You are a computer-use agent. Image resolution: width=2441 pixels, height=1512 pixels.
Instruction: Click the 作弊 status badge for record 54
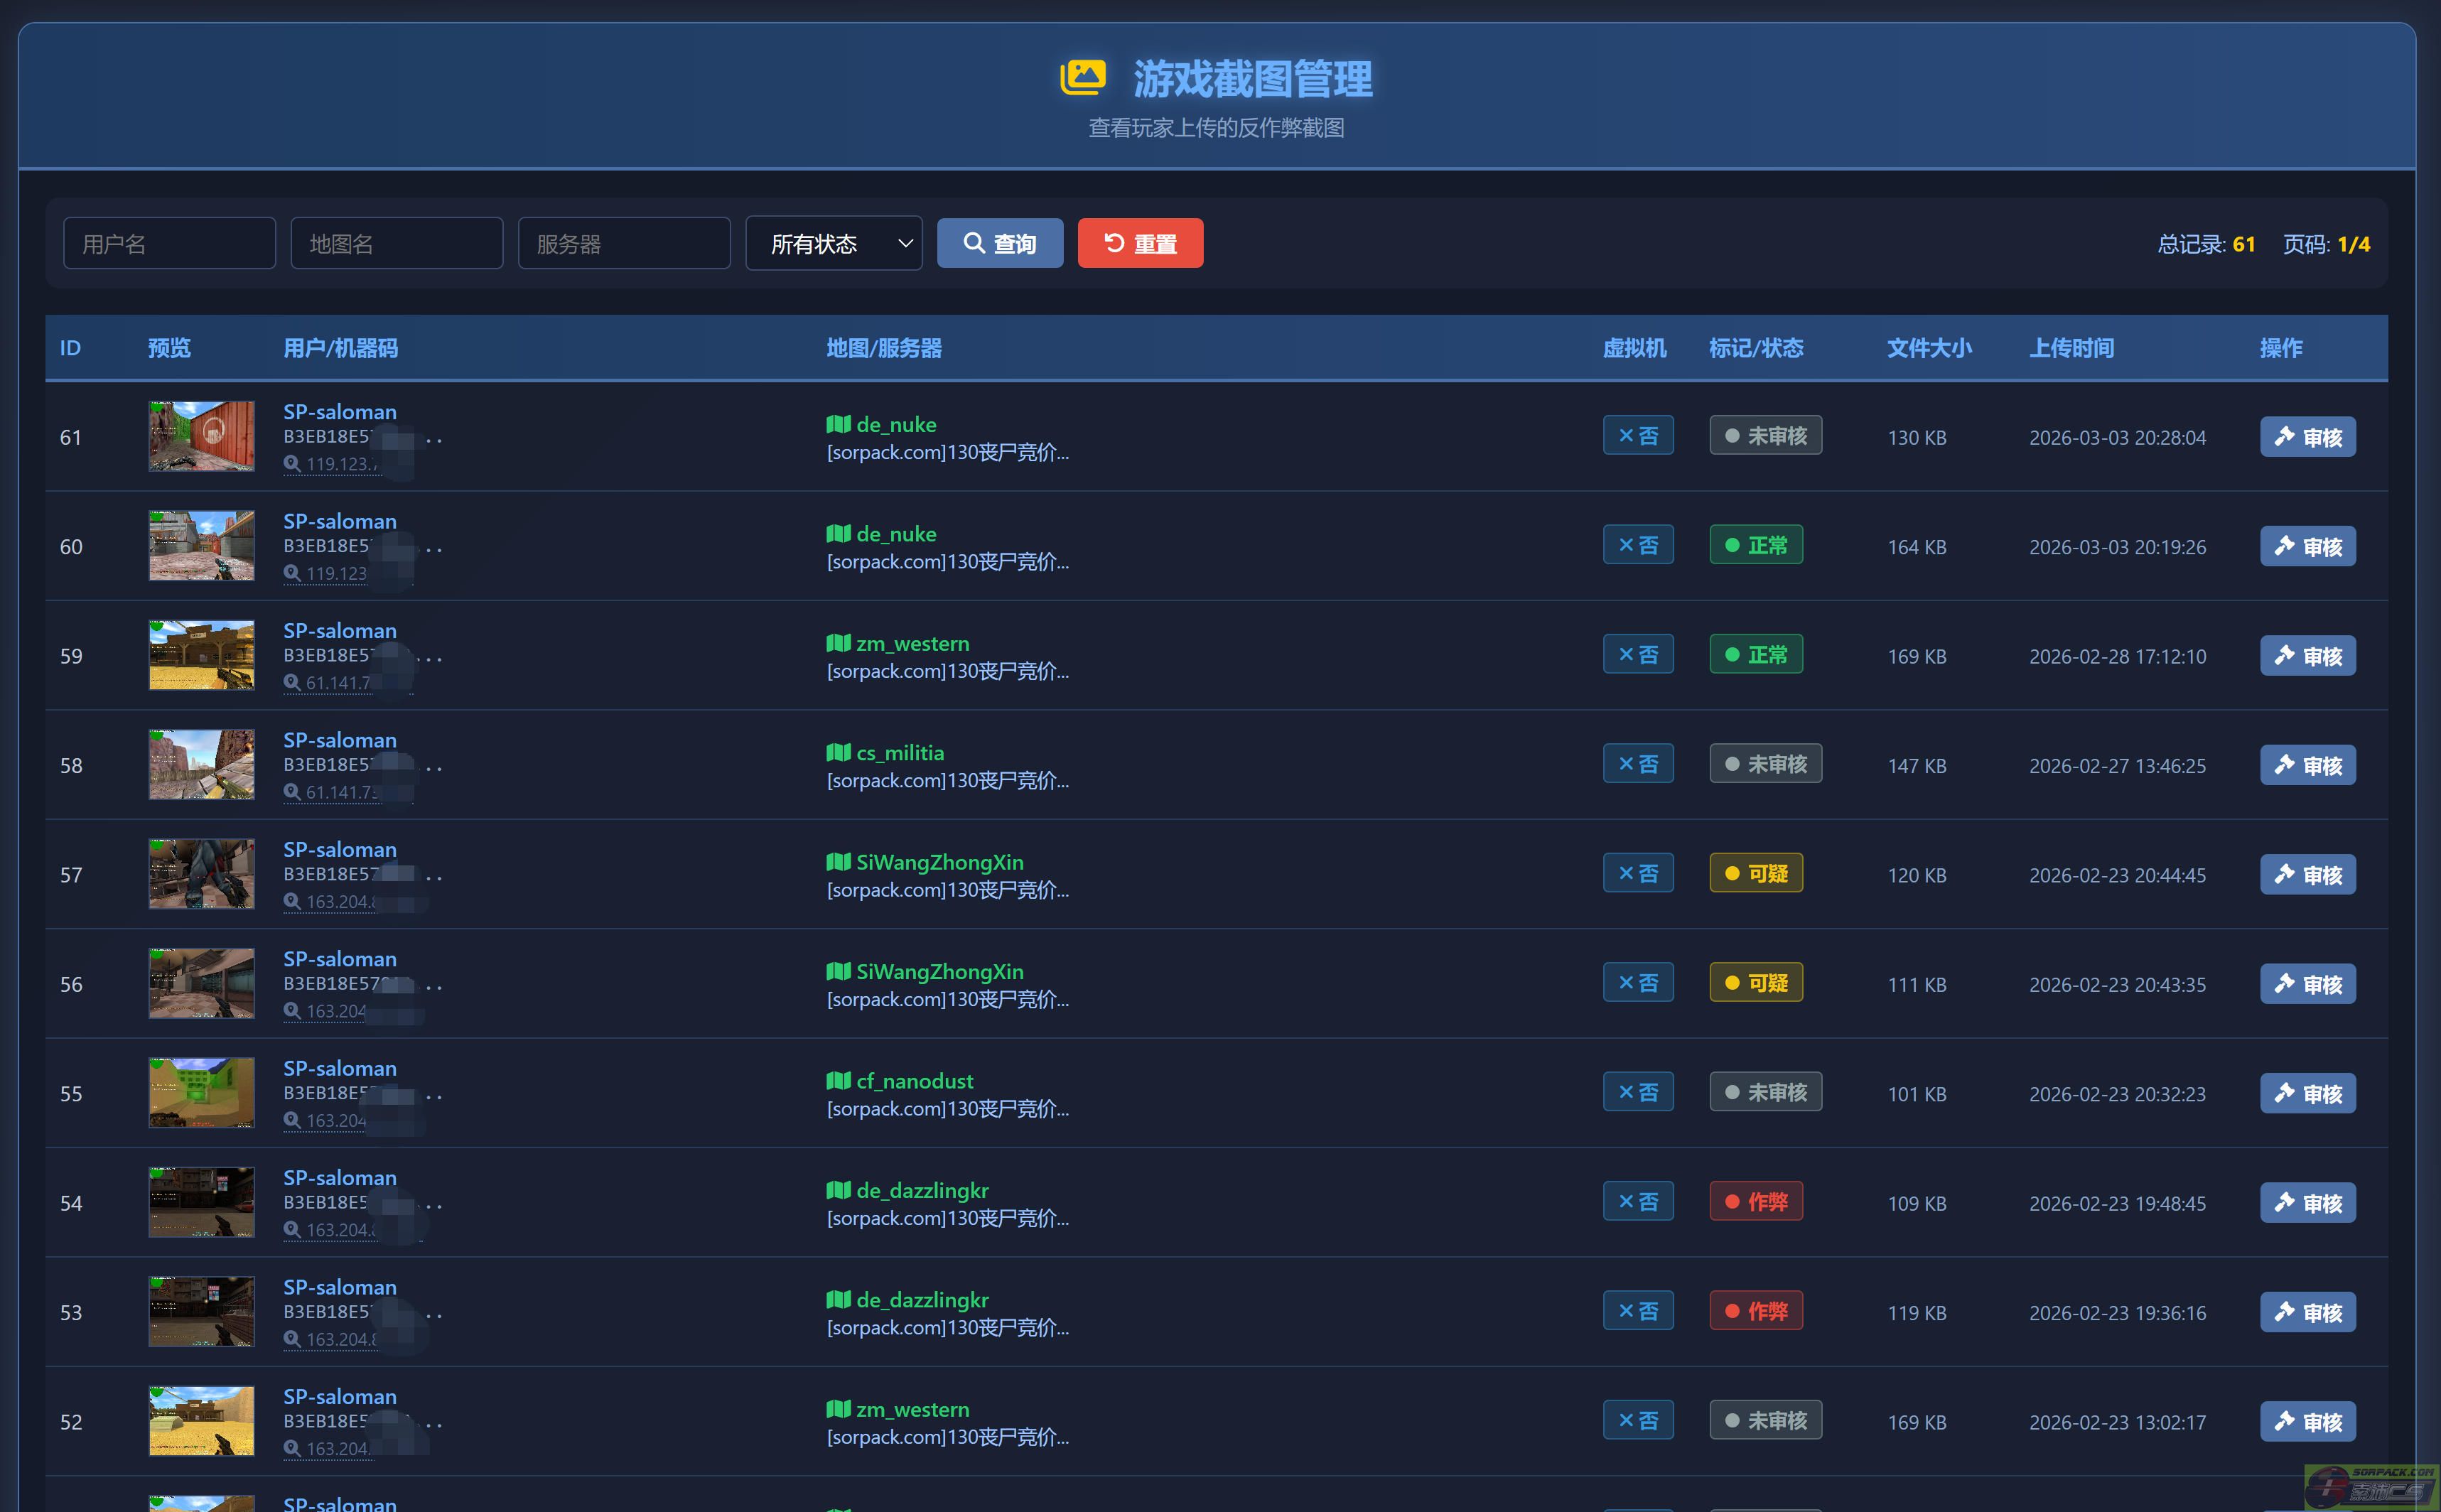[1756, 1202]
